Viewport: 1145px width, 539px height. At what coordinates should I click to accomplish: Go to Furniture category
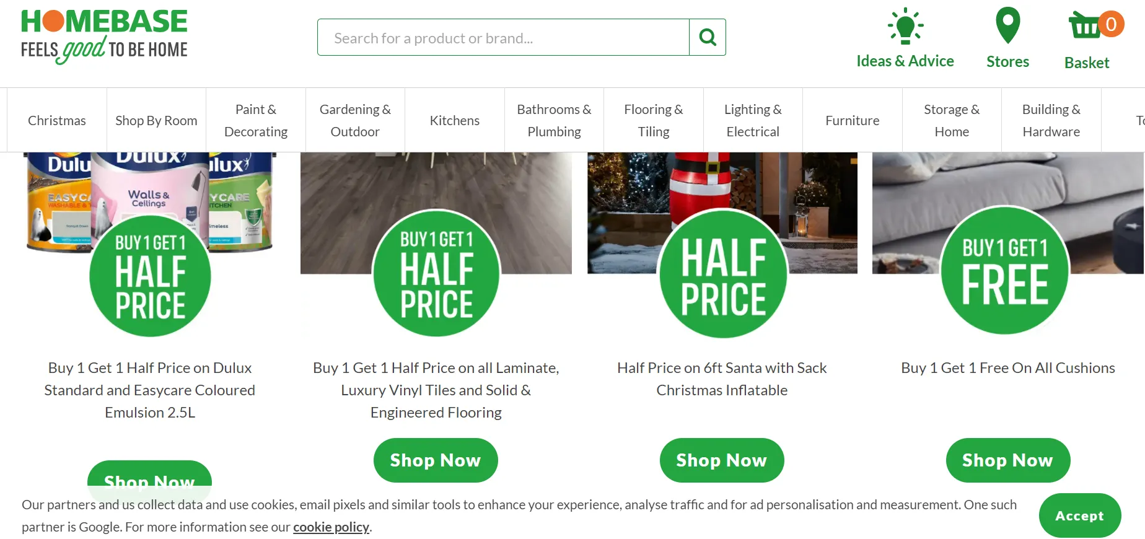click(852, 120)
